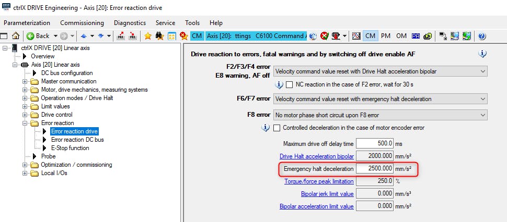Open the dropdown beside the drive download icon
The width and height of the screenshot is (507, 222).
pos(345,36)
